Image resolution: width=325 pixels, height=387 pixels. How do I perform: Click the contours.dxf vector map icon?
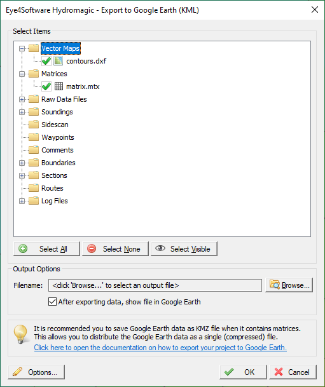click(x=59, y=61)
